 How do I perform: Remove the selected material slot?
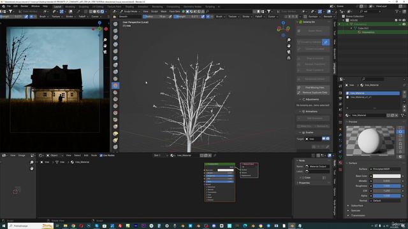click(x=404, y=97)
